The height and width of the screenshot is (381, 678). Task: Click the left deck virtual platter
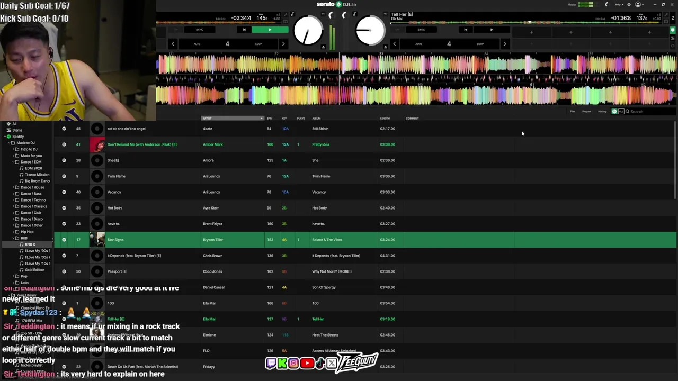(308, 31)
